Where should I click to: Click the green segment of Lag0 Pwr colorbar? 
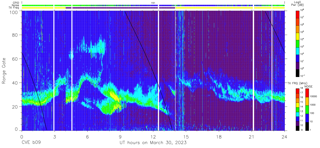(x=298, y=43)
